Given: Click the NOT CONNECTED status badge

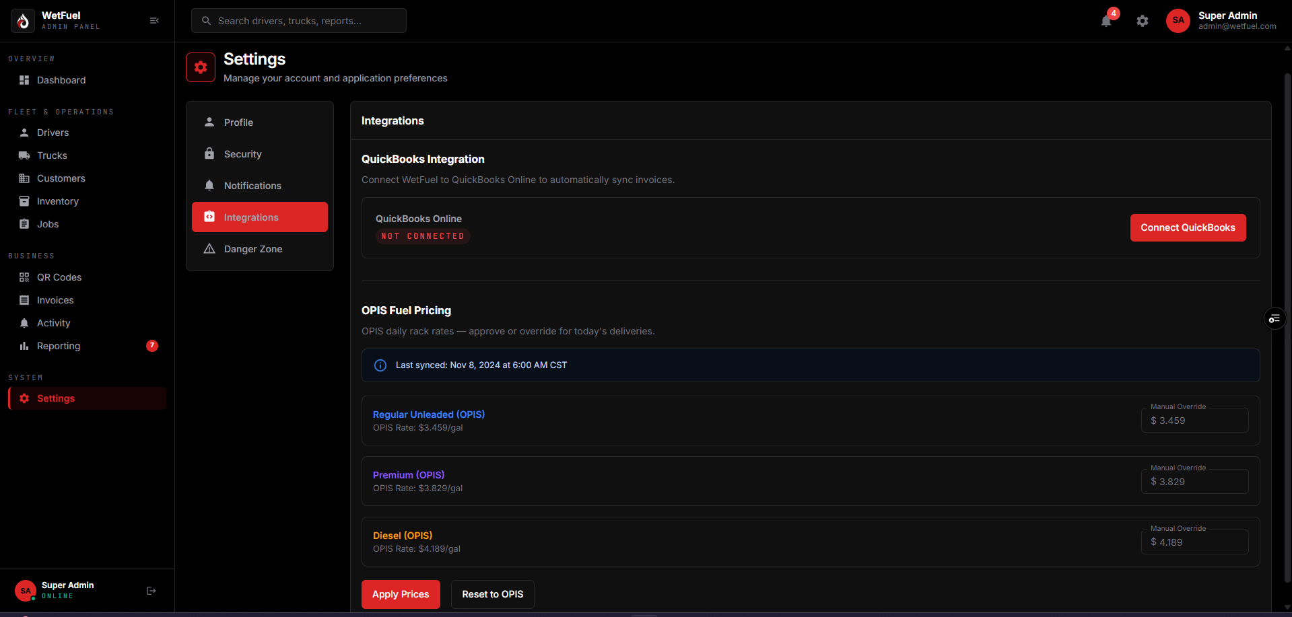Looking at the screenshot, I should pyautogui.click(x=423, y=236).
